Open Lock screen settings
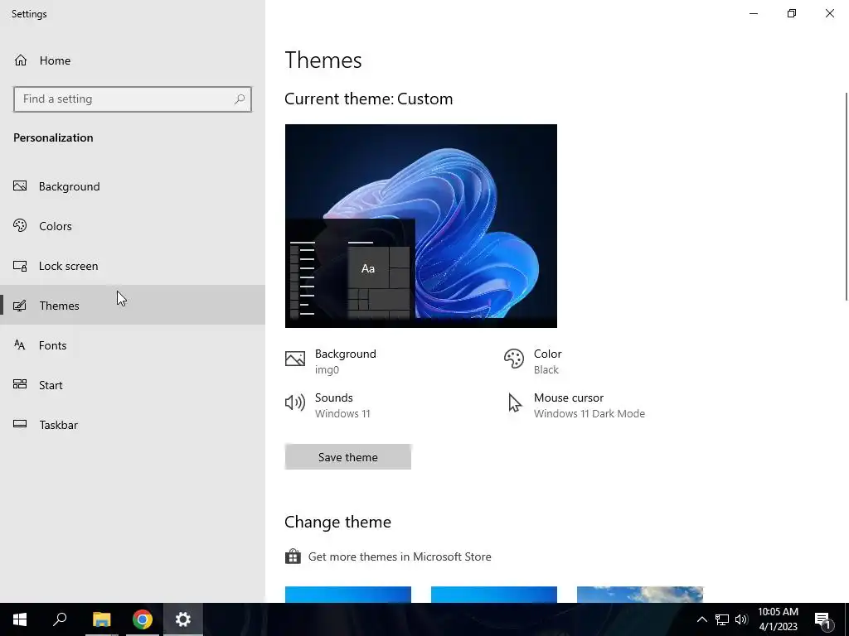 coord(133,266)
